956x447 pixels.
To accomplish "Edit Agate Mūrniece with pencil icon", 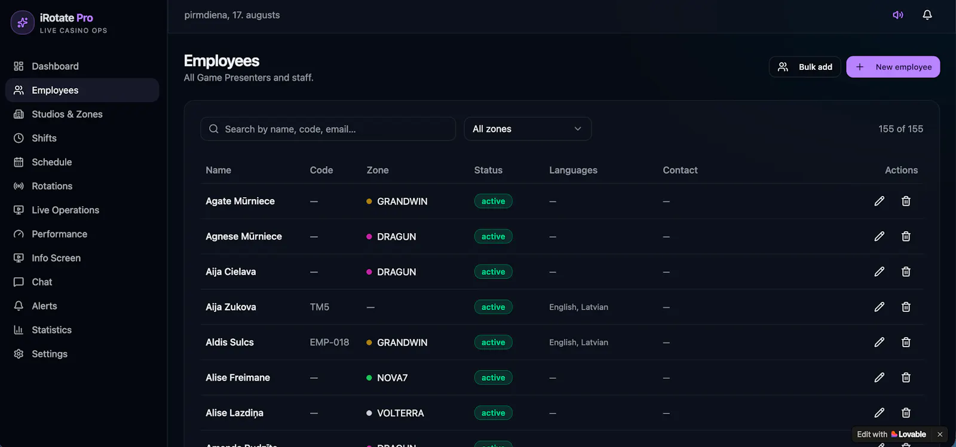I will [880, 201].
